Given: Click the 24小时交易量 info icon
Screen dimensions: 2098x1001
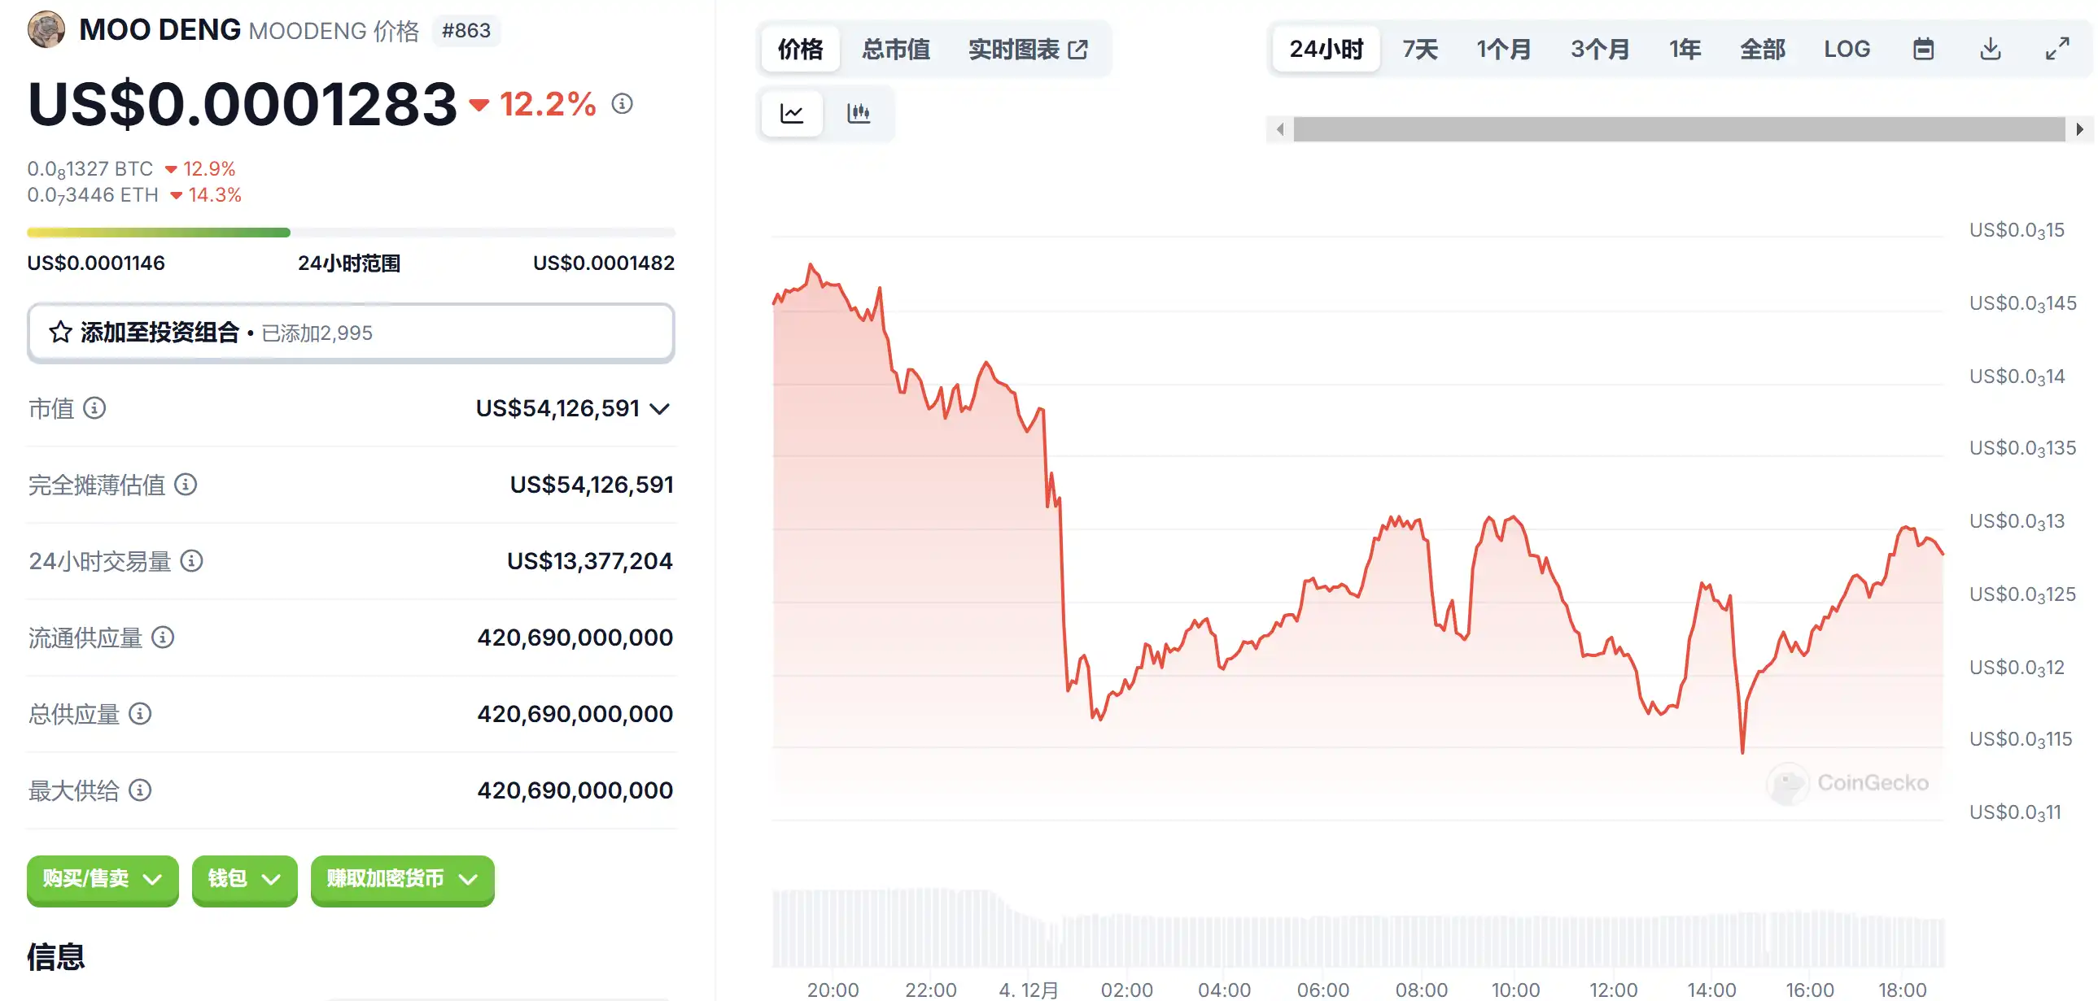Looking at the screenshot, I should click(x=191, y=561).
